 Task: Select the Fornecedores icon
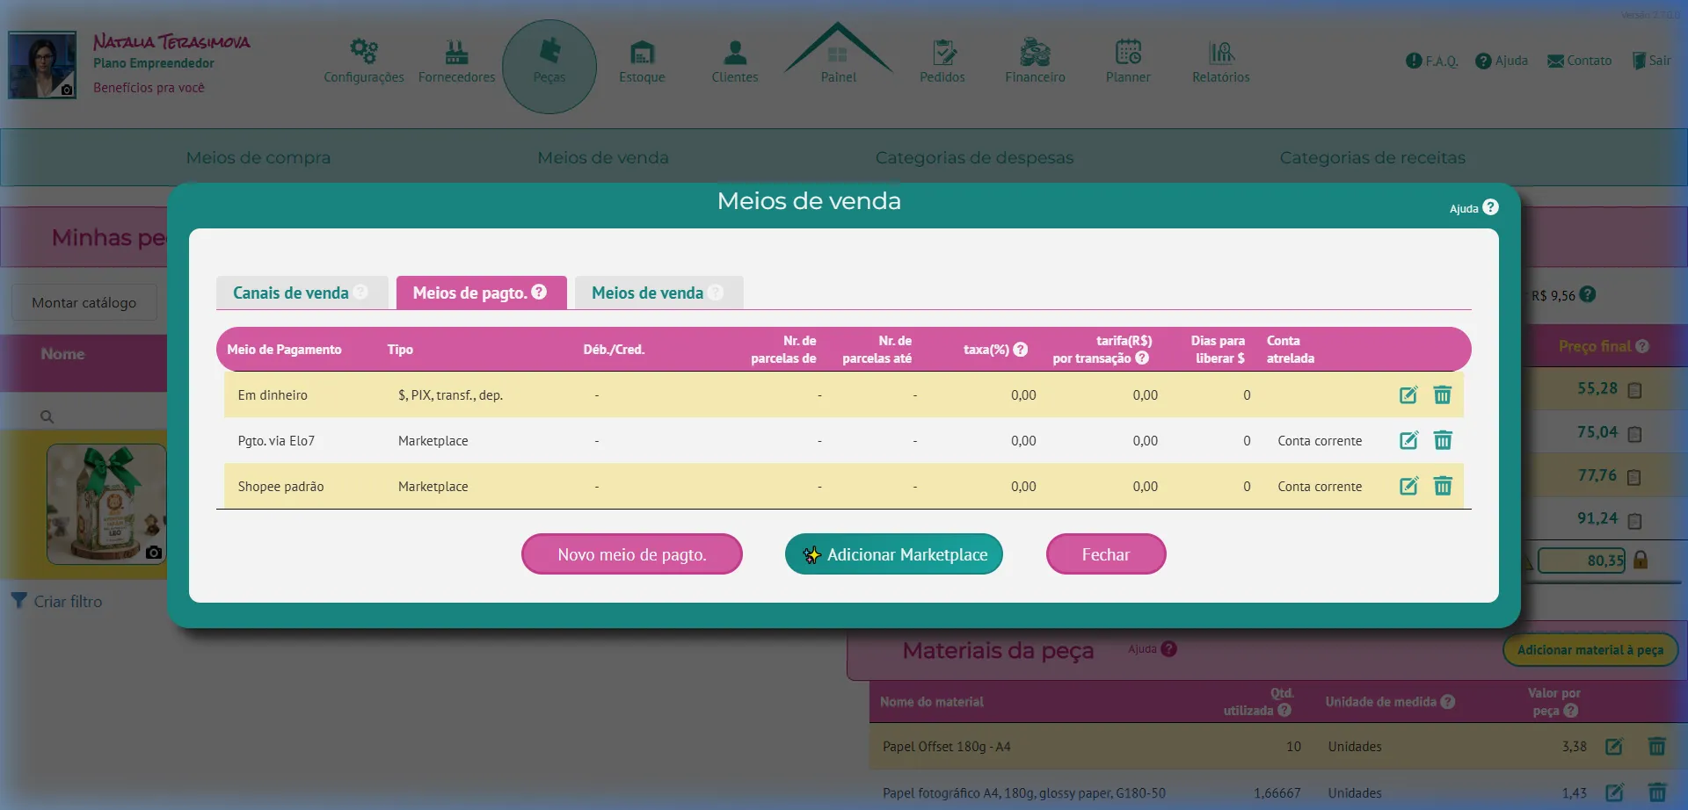click(456, 60)
